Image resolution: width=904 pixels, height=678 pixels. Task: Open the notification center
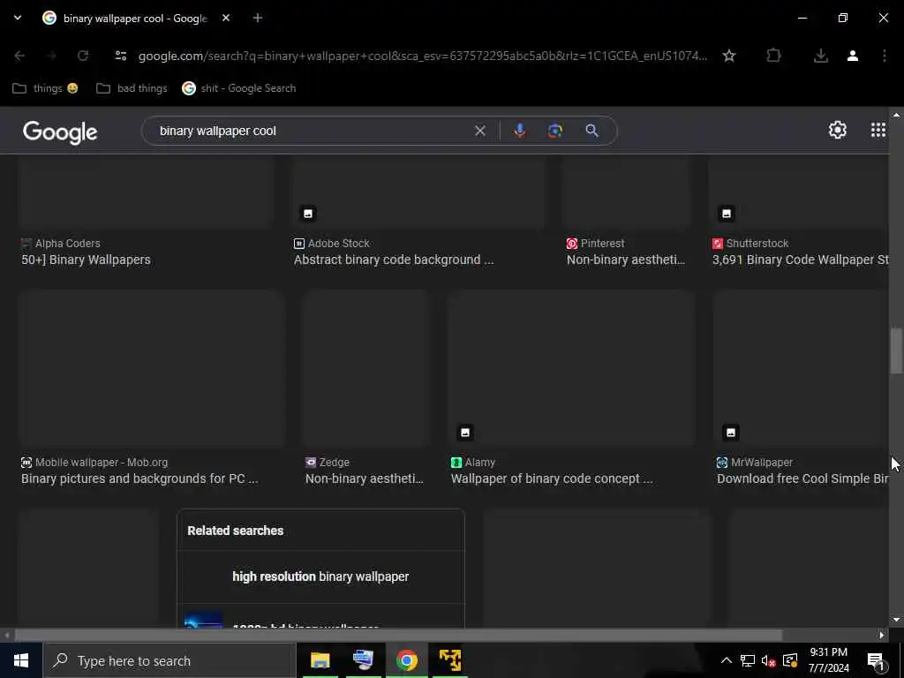877,660
